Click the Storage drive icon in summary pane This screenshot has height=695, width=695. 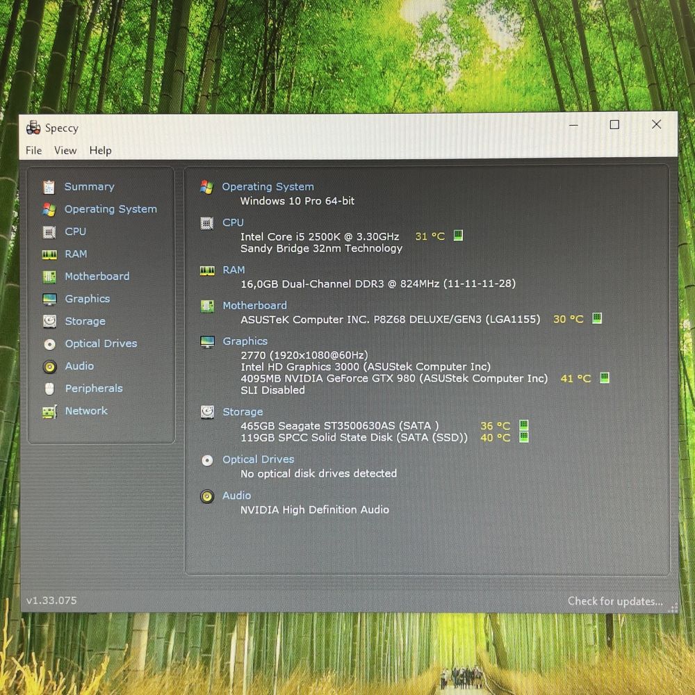[207, 412]
